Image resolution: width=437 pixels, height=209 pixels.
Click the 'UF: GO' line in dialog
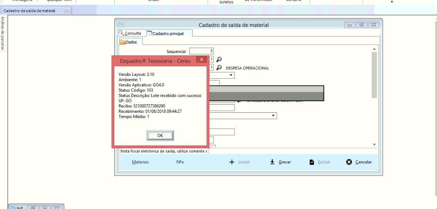(x=125, y=100)
